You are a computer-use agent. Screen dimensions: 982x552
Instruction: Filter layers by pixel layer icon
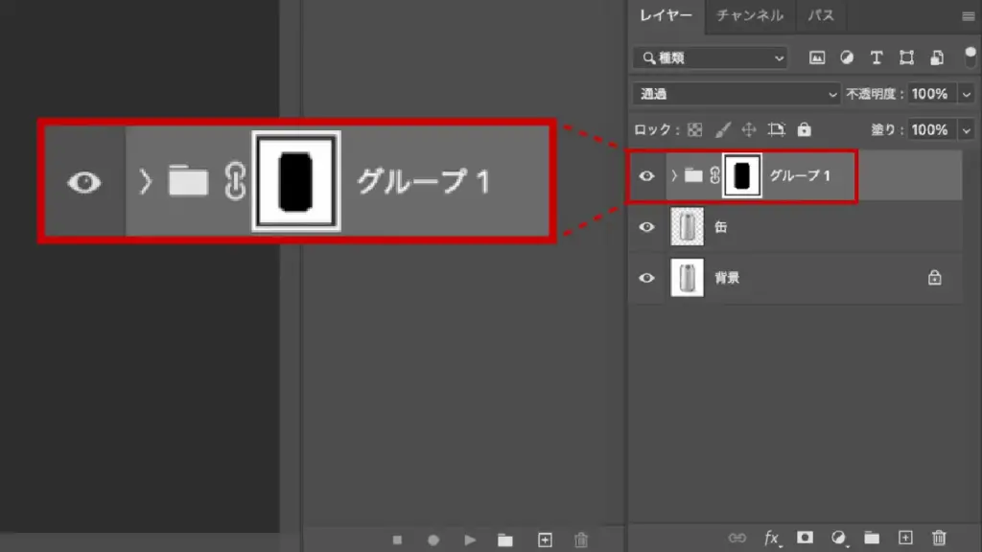[x=817, y=57]
